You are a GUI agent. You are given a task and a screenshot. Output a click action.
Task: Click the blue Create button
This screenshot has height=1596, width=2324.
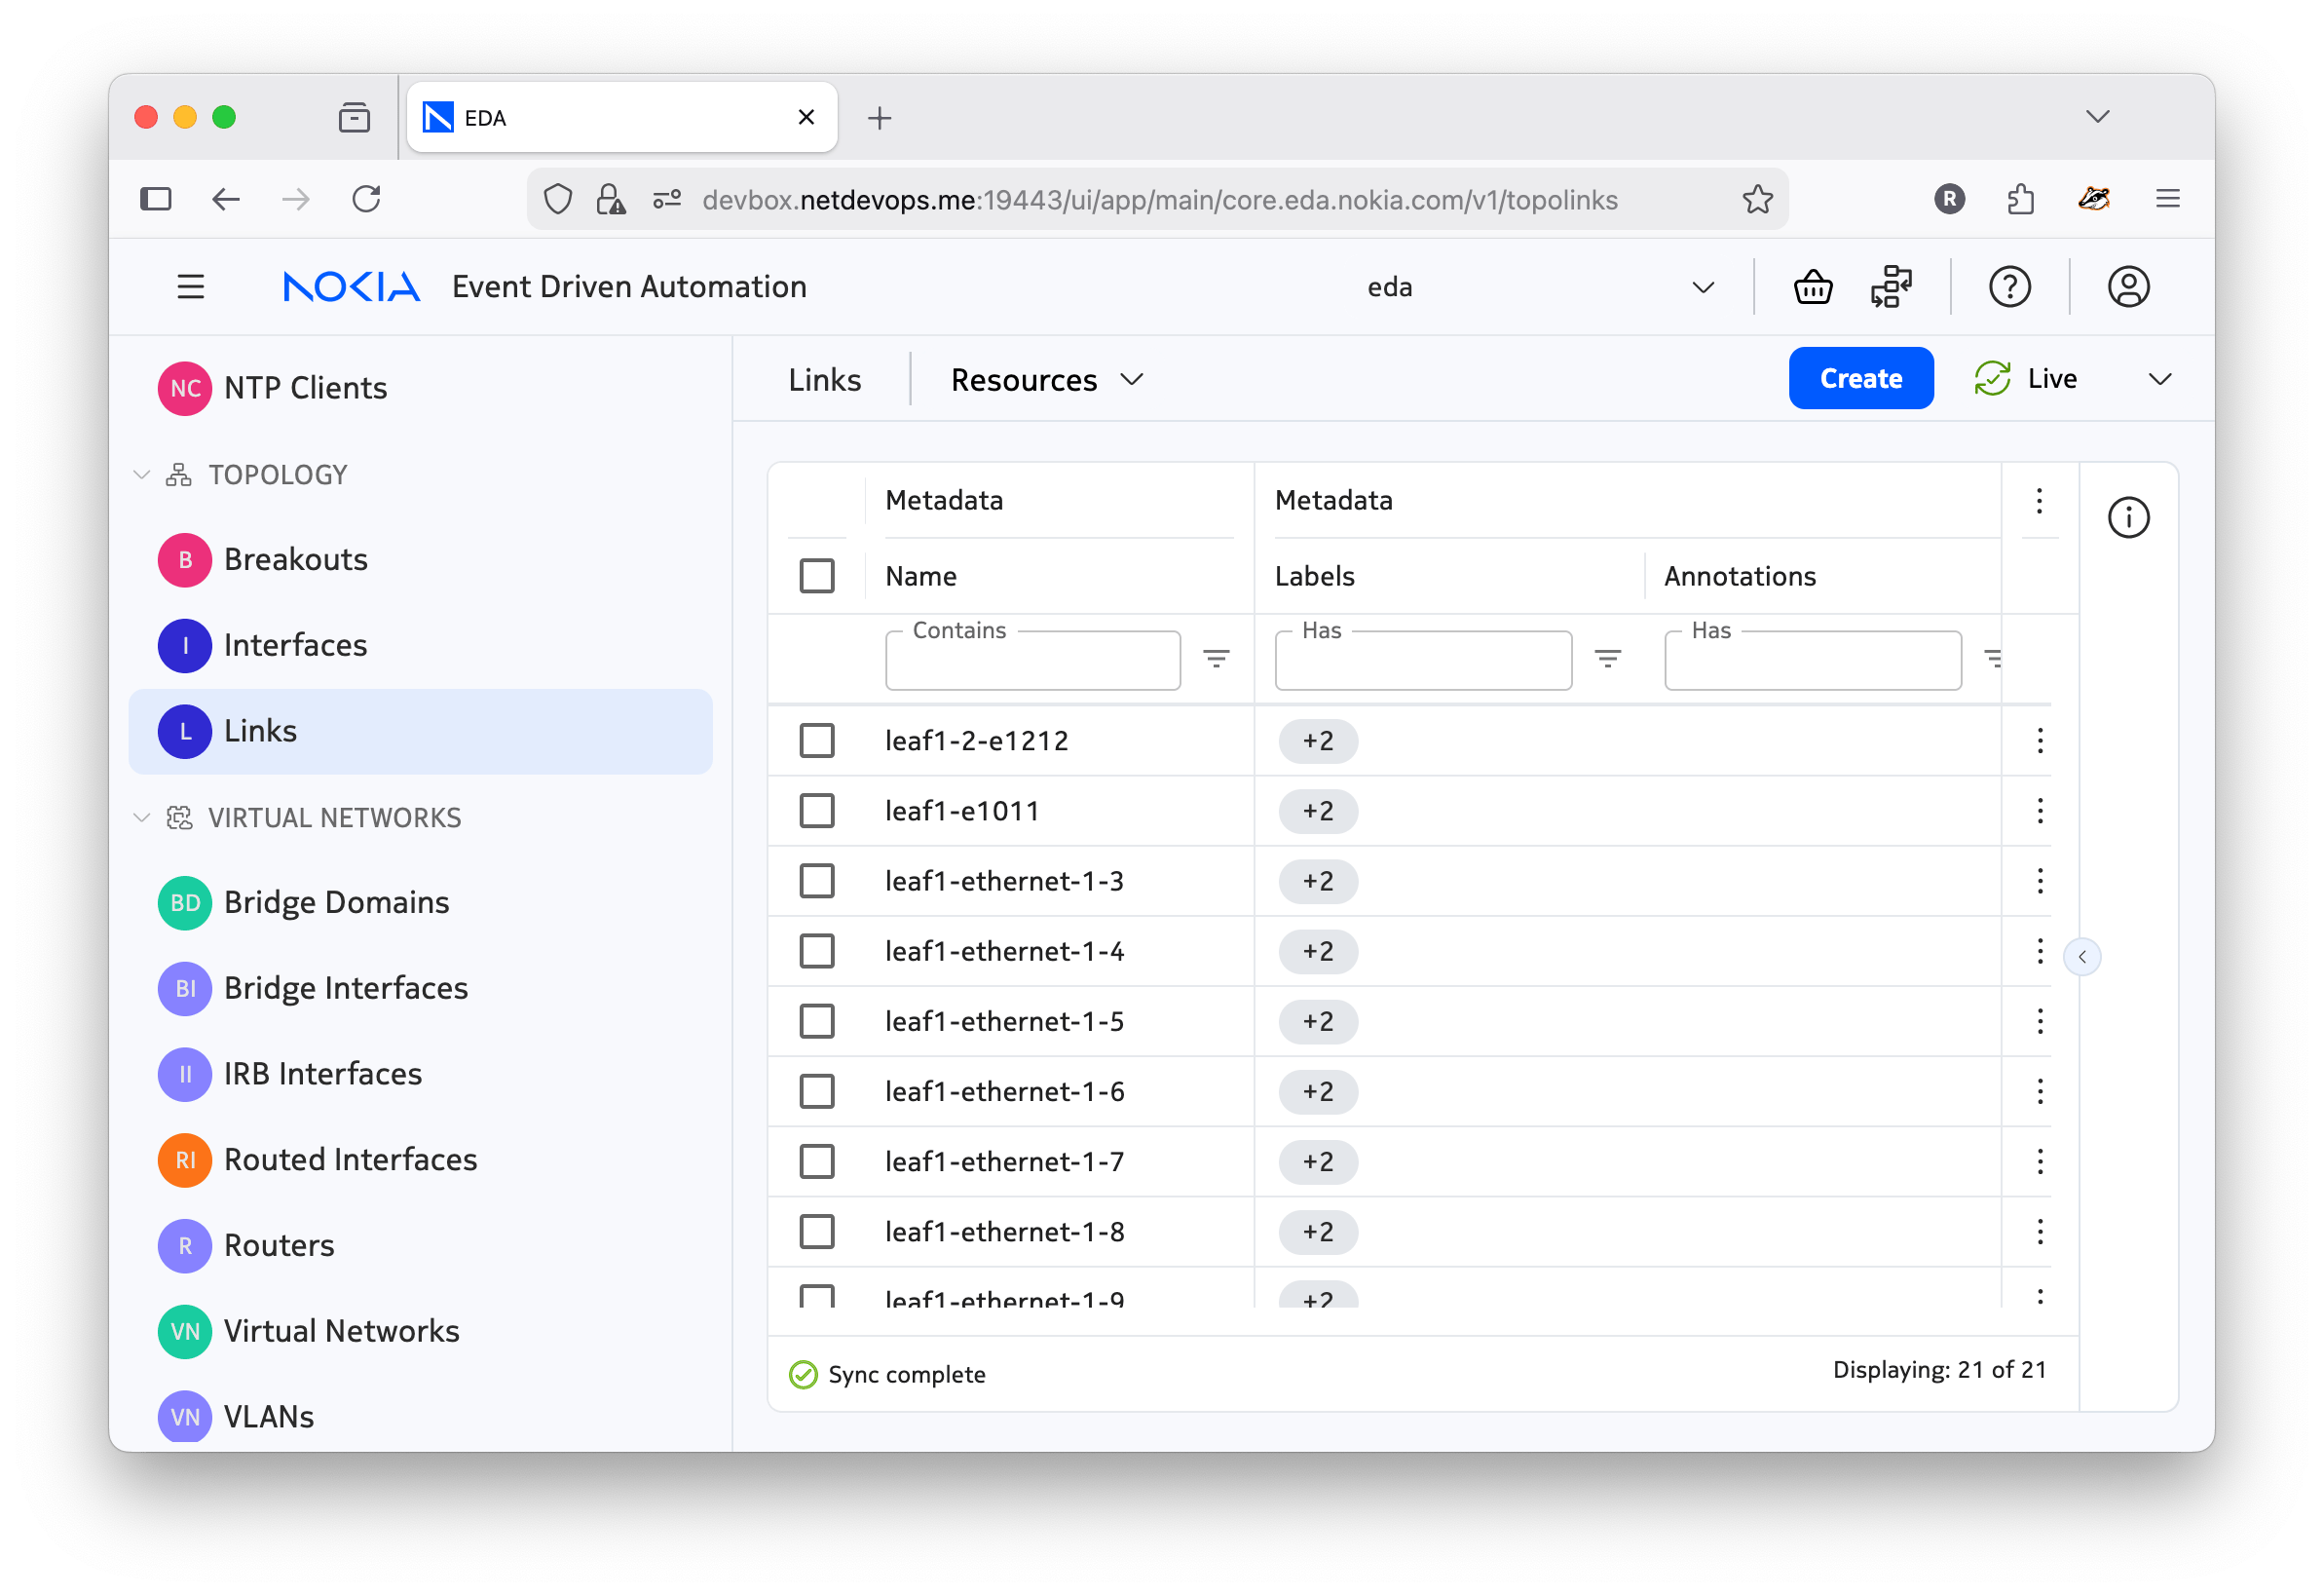pyautogui.click(x=1860, y=378)
